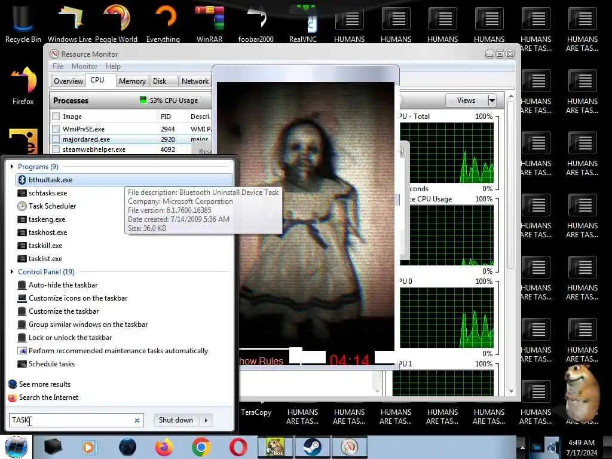Click Show Rules in the game window
612x459 pixels.
(x=261, y=361)
